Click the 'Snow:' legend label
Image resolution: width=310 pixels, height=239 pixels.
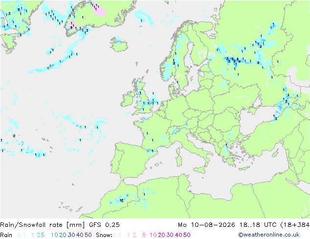pos(104,235)
